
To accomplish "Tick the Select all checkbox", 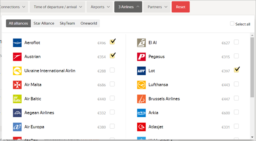I will click(232, 24).
